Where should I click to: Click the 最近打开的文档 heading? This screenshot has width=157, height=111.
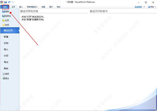pyautogui.click(x=29, y=11)
